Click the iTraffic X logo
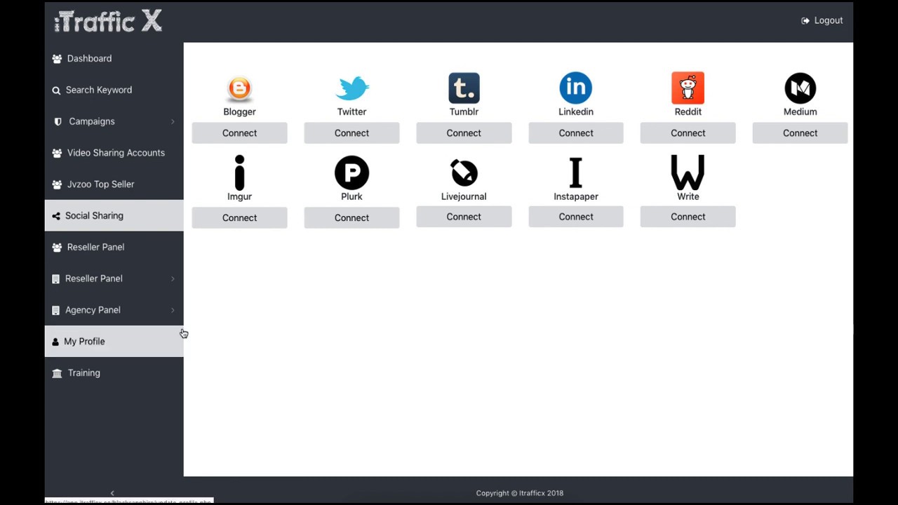The width and height of the screenshot is (898, 505). (108, 21)
